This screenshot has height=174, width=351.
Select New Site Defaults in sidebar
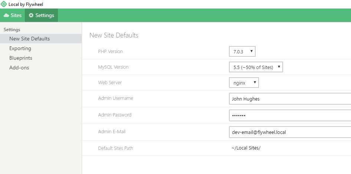(30, 39)
